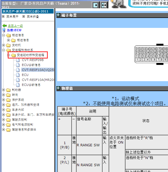The image size is (168, 172).
Task: Select the 变速驱动桥和变速箱 folder label
Action: [30, 55]
